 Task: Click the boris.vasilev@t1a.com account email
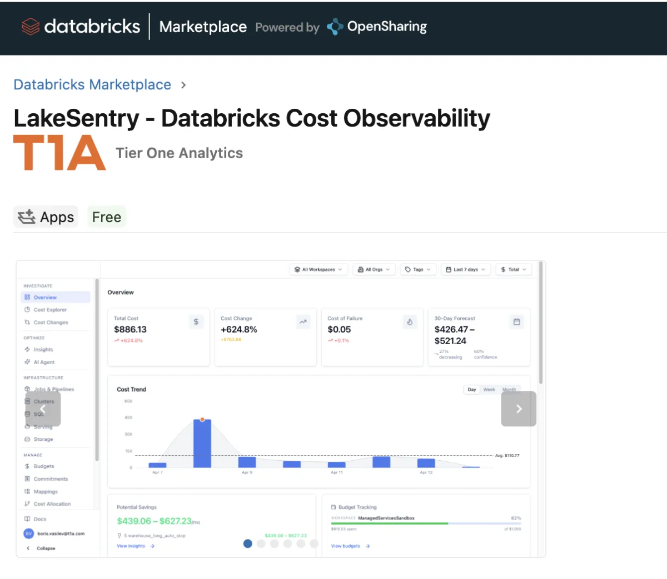click(x=61, y=533)
